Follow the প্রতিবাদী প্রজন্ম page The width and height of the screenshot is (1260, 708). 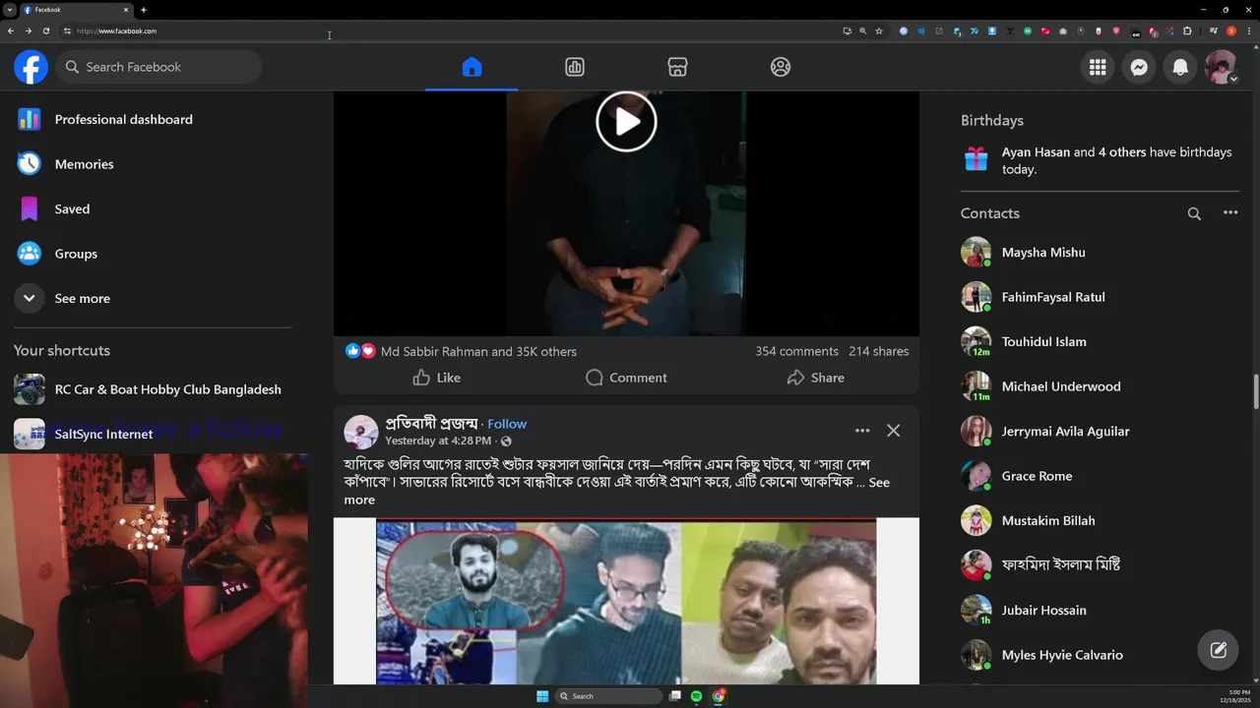pyautogui.click(x=507, y=424)
